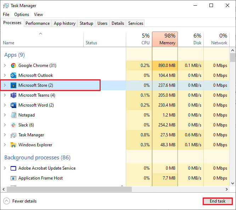Image resolution: width=236 pixels, height=210 pixels.
Task: Expand the Task Manager process row
Action: point(5,135)
